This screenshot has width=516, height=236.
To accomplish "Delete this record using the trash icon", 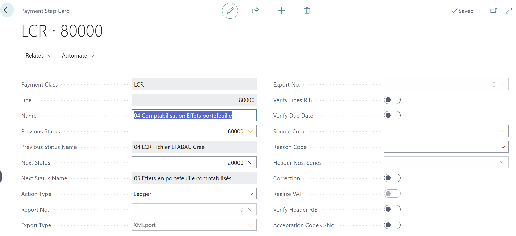I will 307,11.
